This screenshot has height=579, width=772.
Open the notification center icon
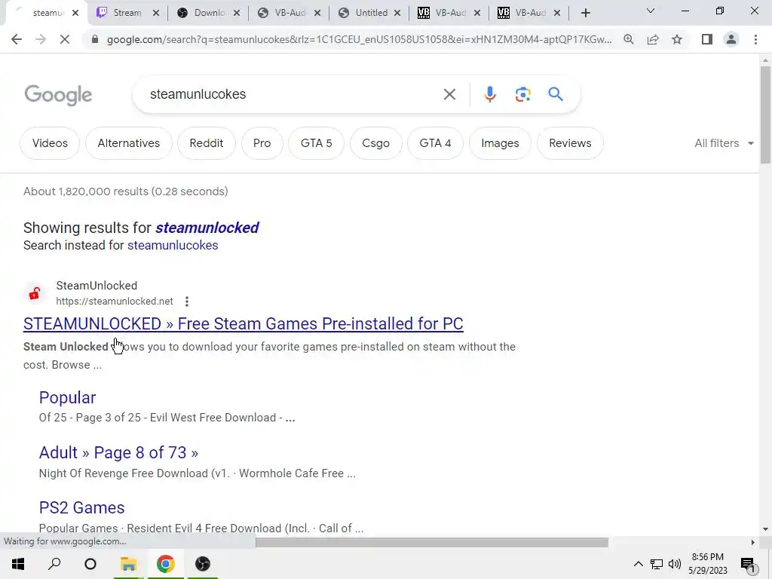coord(748,565)
